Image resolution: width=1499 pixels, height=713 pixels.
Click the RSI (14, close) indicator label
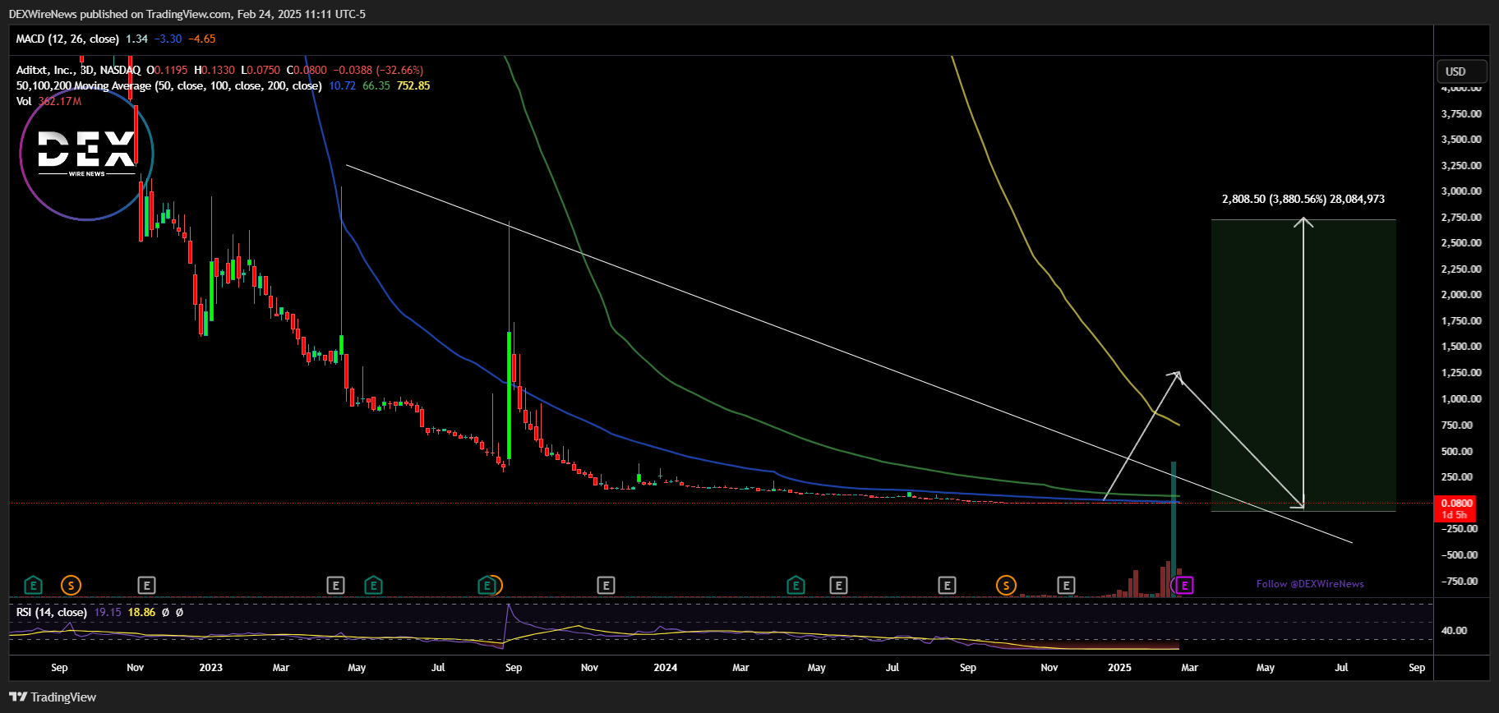(51, 613)
